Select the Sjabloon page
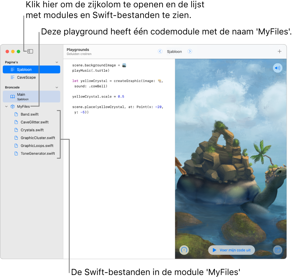The width and height of the screenshot is (295, 279). click(31, 70)
